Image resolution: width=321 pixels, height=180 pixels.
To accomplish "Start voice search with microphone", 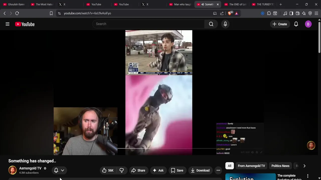I will pyautogui.click(x=225, y=24).
